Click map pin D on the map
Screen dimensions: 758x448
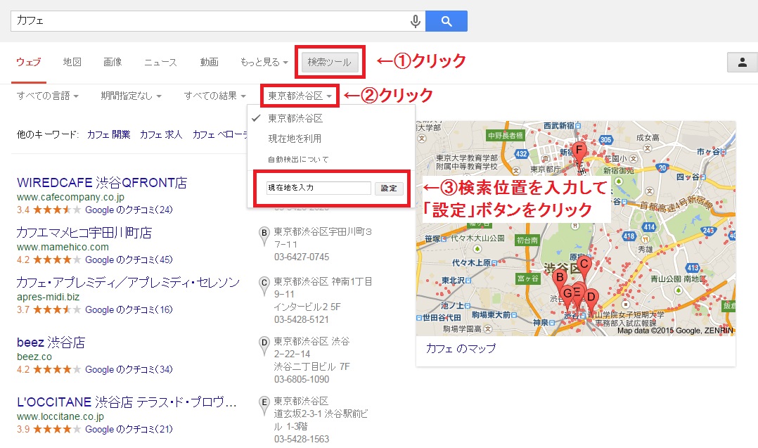click(x=591, y=298)
